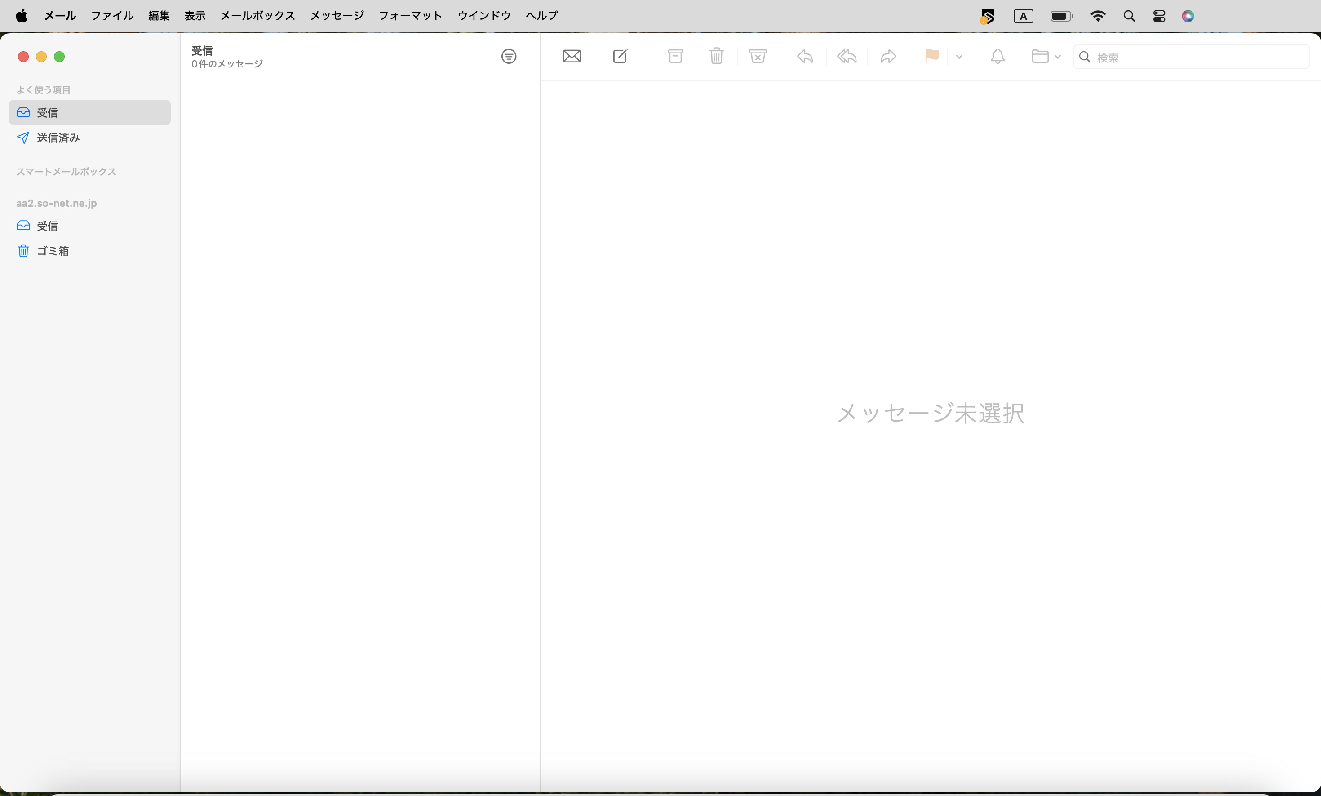Open the メールボックス menu
The image size is (1321, 796).
click(x=257, y=16)
